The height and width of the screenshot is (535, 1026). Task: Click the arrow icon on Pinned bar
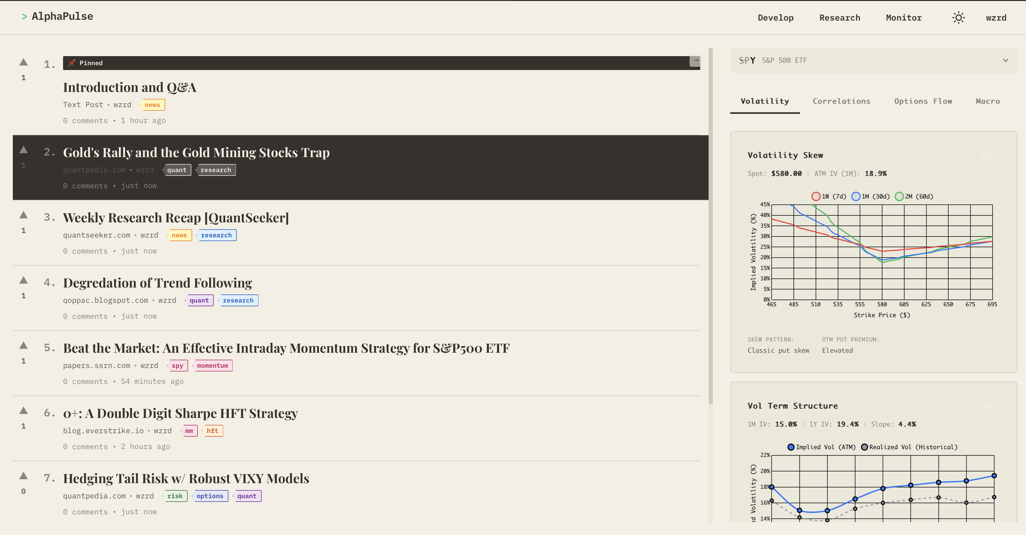click(x=695, y=61)
